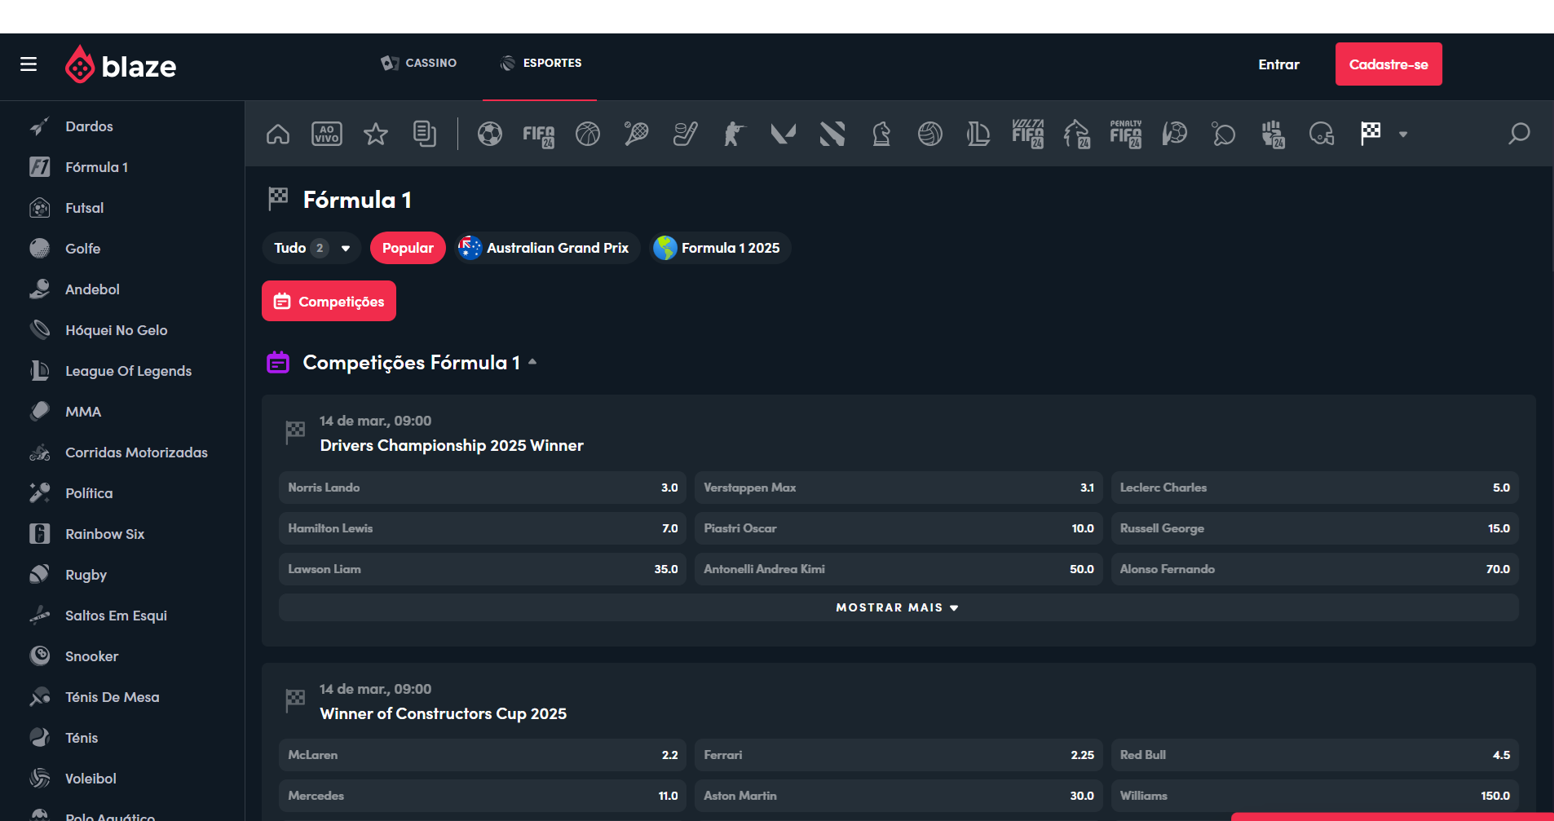The width and height of the screenshot is (1554, 821).
Task: Select handball sport icon in toolbar
Action: 1175,134
